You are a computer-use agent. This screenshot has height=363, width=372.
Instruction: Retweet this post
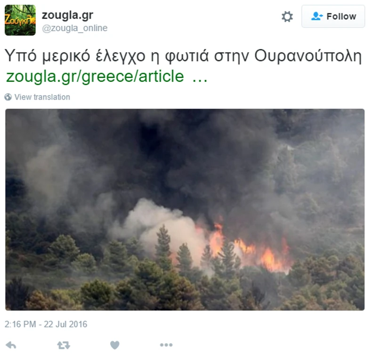[64, 345]
